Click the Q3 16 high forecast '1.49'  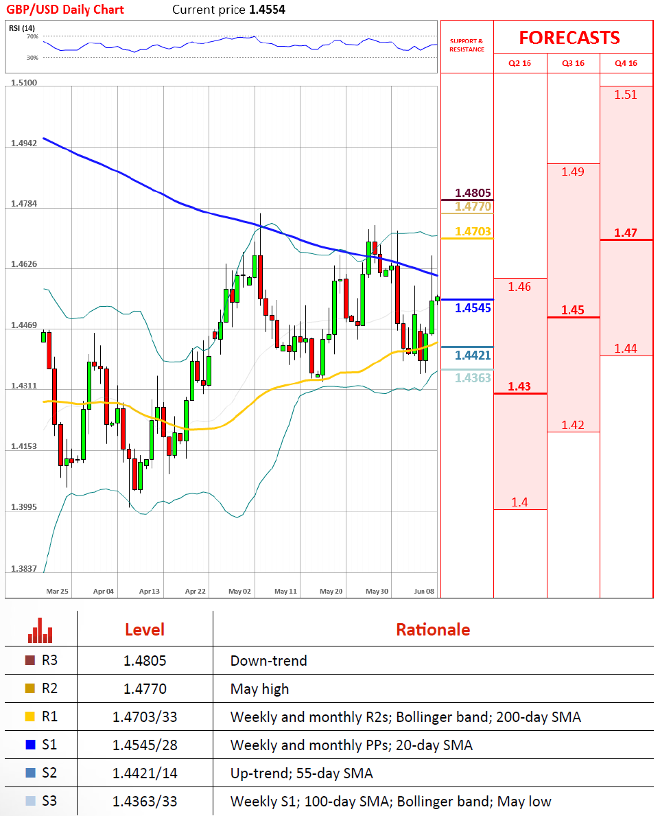pyautogui.click(x=573, y=172)
